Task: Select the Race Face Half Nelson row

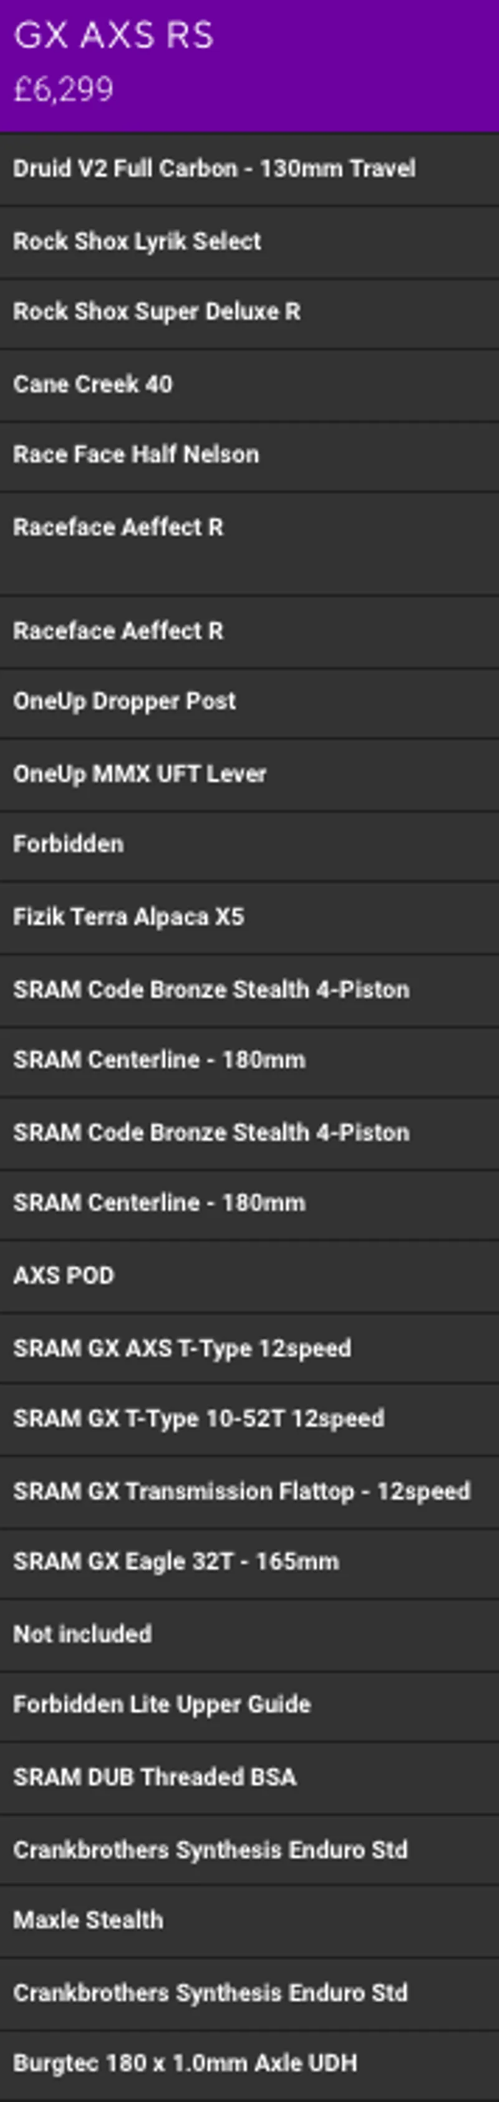Action: coord(136,455)
